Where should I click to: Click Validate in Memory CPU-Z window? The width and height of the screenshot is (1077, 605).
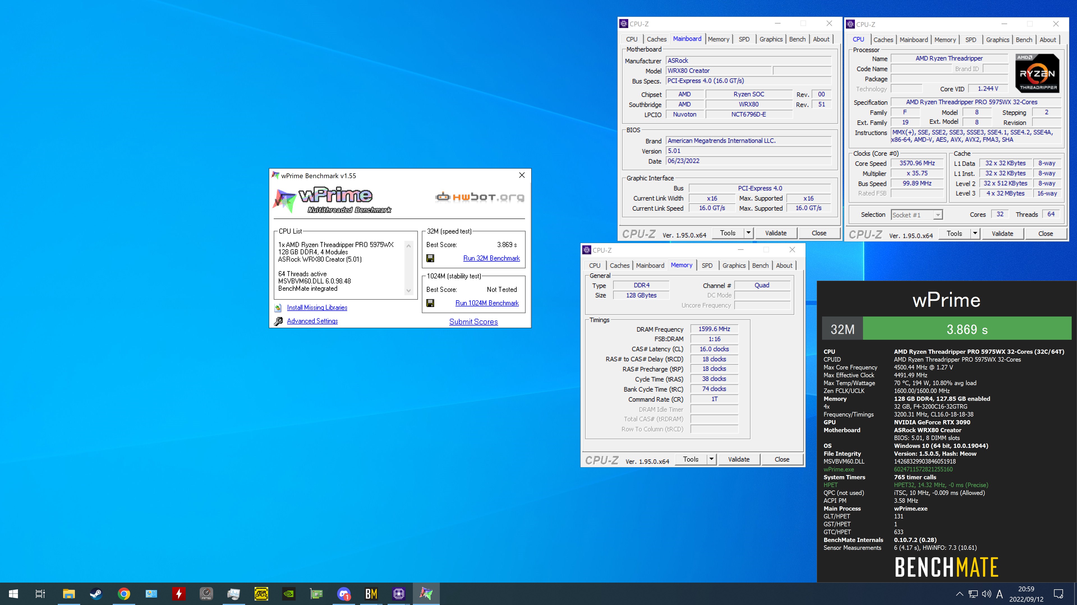tap(739, 459)
